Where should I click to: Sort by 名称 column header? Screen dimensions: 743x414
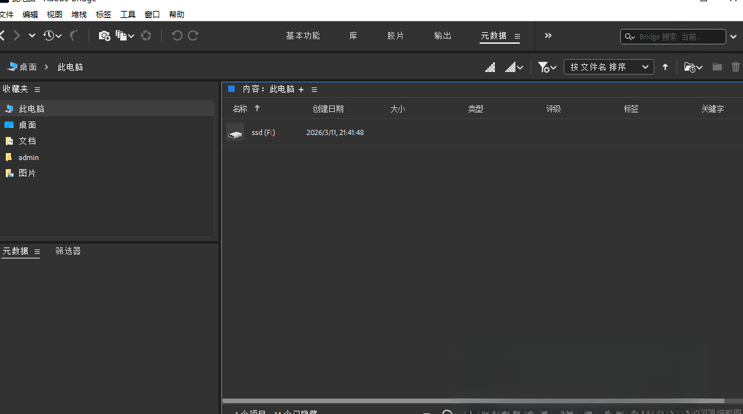pos(240,109)
